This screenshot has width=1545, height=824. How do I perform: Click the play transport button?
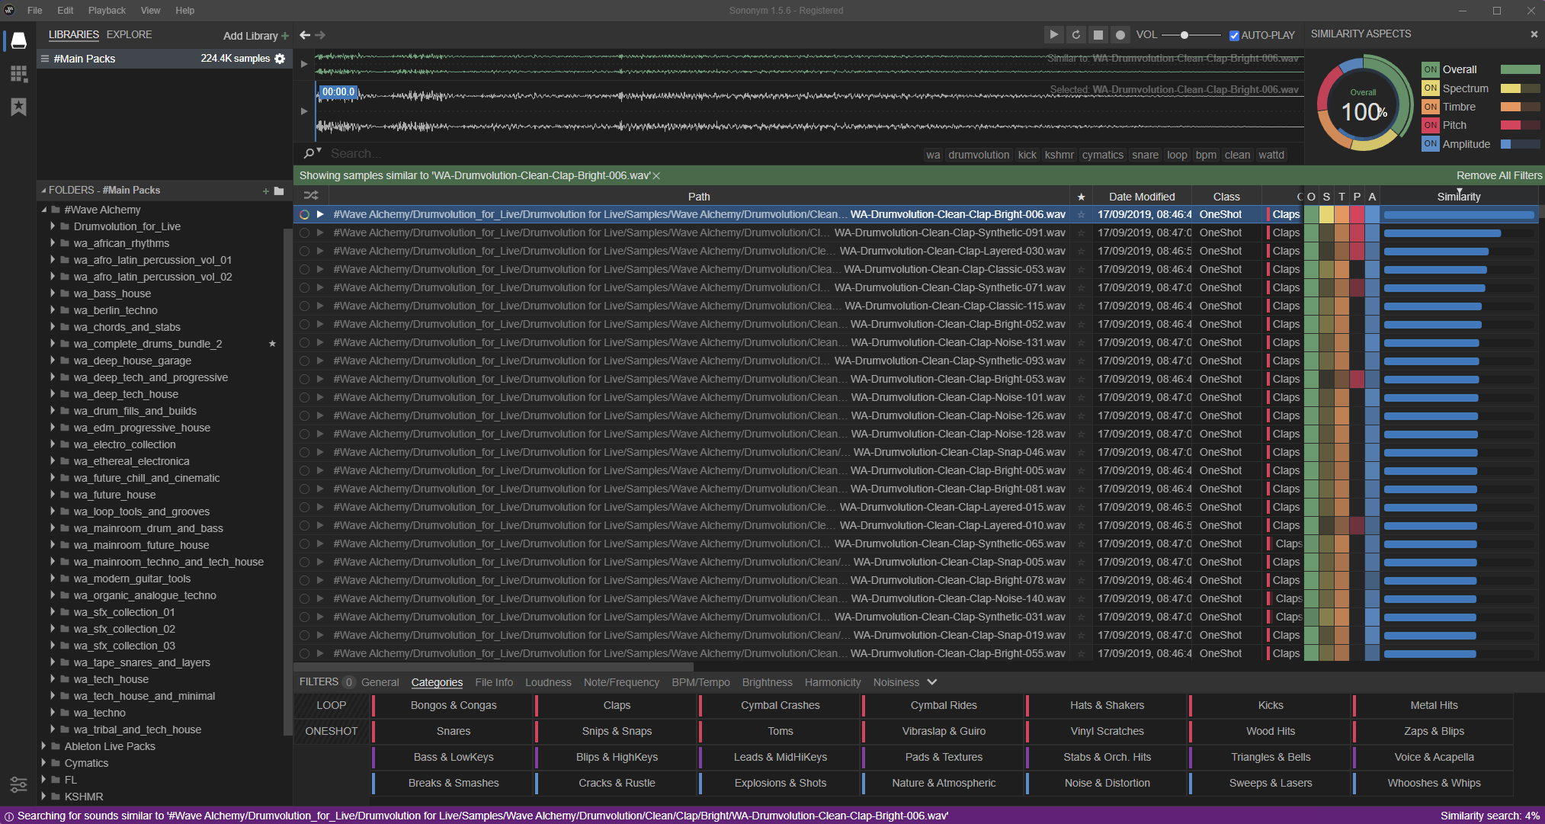coord(1053,34)
